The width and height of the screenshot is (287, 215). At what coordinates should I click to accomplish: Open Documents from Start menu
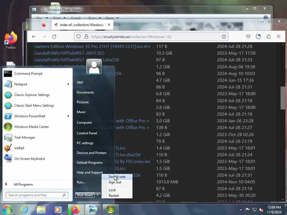coord(85,92)
